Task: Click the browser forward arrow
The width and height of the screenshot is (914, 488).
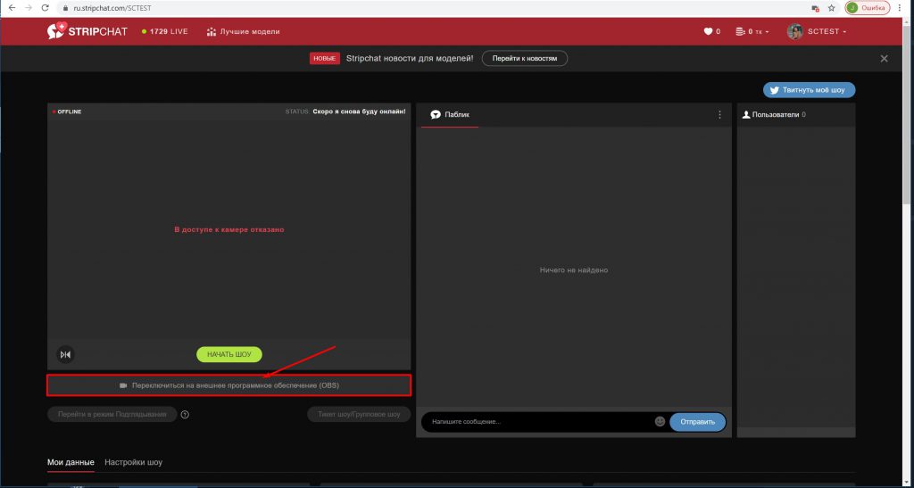Action: point(28,8)
